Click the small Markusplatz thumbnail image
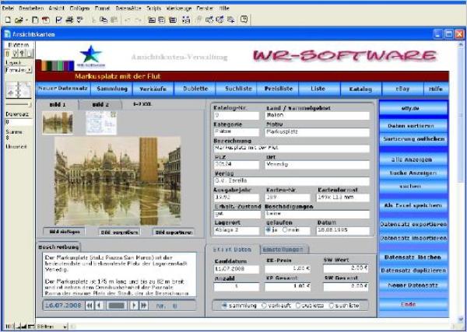Viewport: 467px width, 332px height. (57, 121)
